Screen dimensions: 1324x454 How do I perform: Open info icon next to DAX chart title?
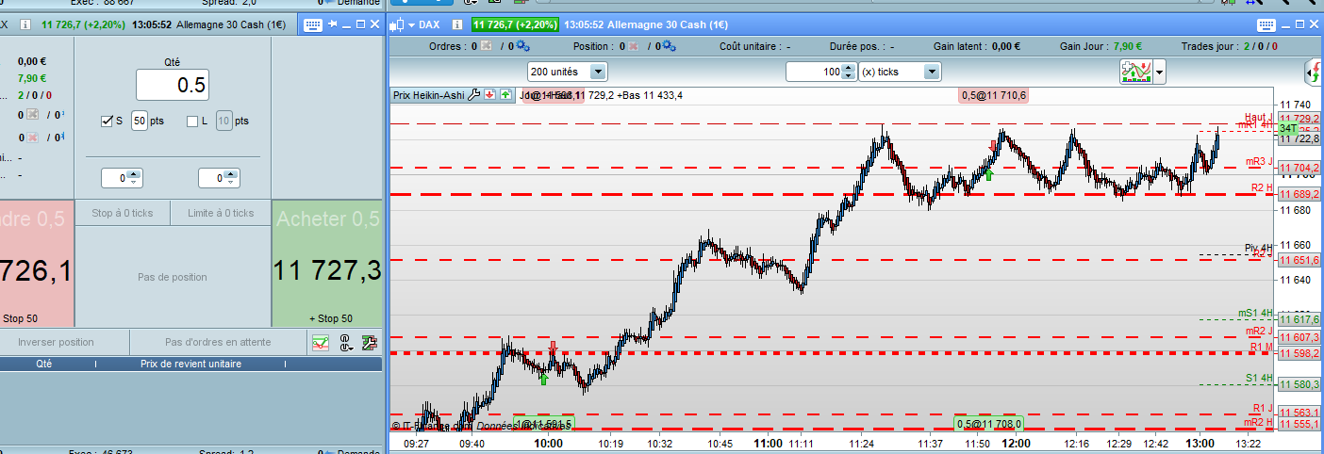coord(457,24)
